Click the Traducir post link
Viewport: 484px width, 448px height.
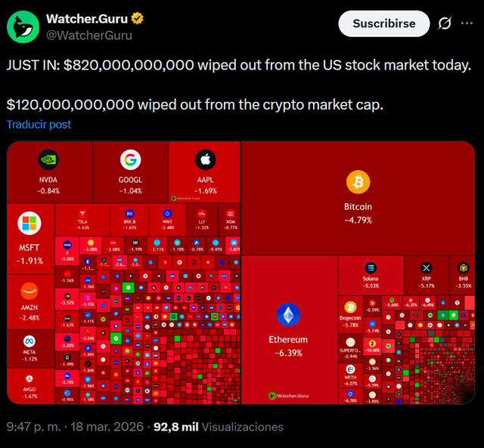(39, 124)
